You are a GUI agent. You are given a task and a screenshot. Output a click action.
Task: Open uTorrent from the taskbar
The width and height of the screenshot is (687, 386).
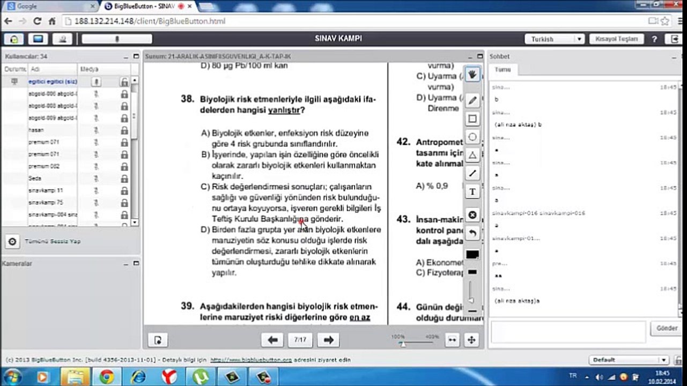pos(201,376)
